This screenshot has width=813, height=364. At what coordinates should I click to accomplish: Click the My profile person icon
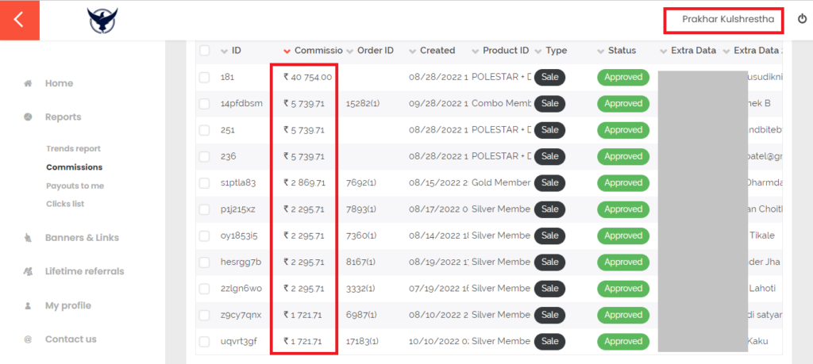[28, 305]
